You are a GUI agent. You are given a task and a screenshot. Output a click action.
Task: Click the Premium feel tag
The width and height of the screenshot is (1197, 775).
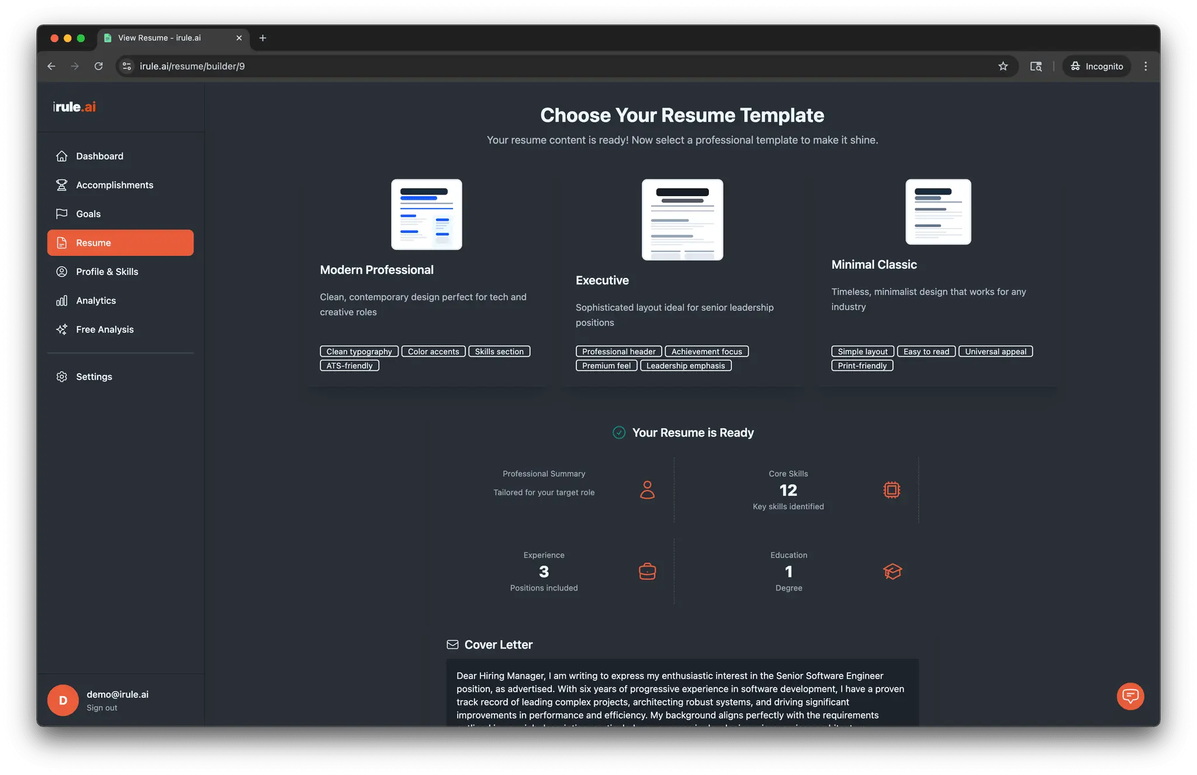[x=606, y=366]
